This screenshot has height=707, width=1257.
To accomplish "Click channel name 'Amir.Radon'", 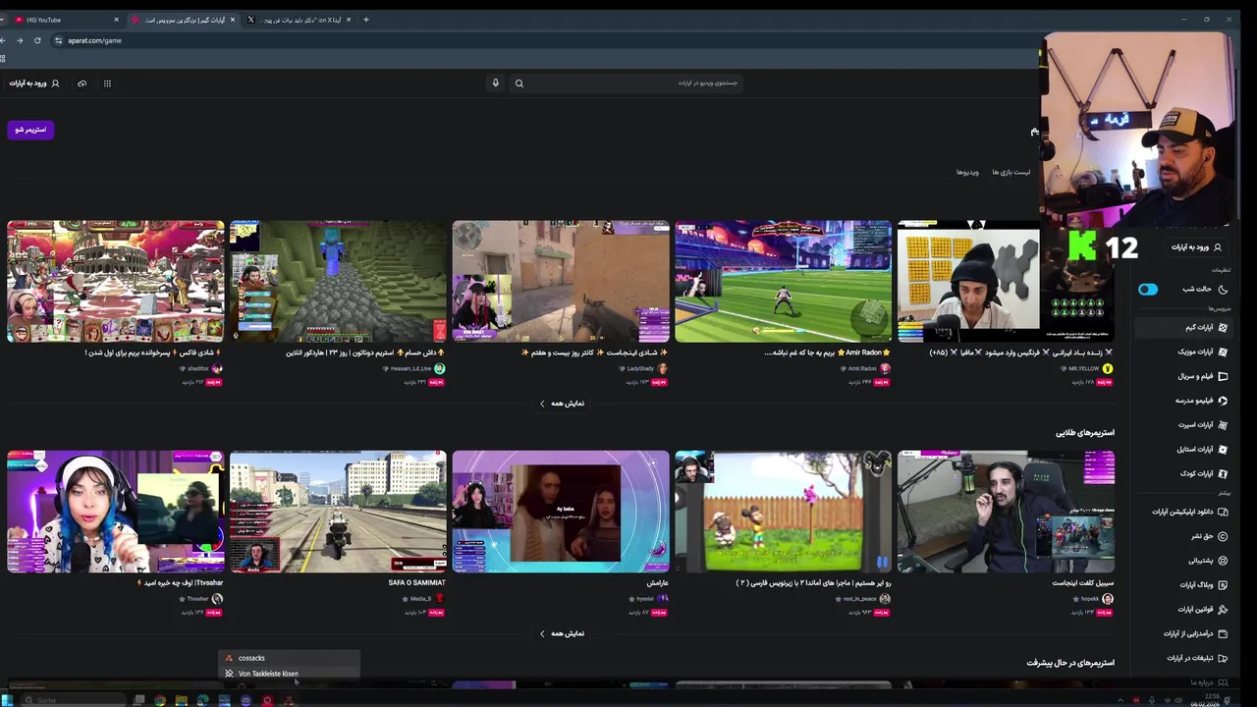I will click(x=862, y=369).
